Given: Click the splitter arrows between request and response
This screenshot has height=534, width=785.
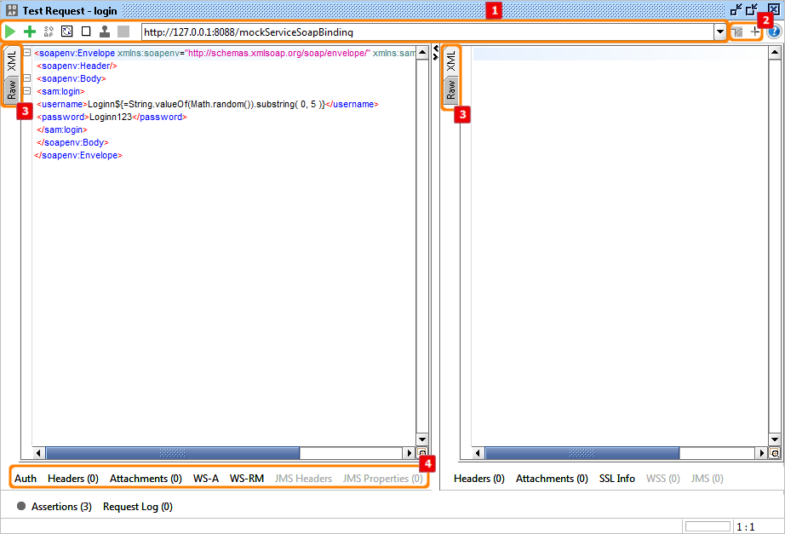Looking at the screenshot, I should coord(436,52).
